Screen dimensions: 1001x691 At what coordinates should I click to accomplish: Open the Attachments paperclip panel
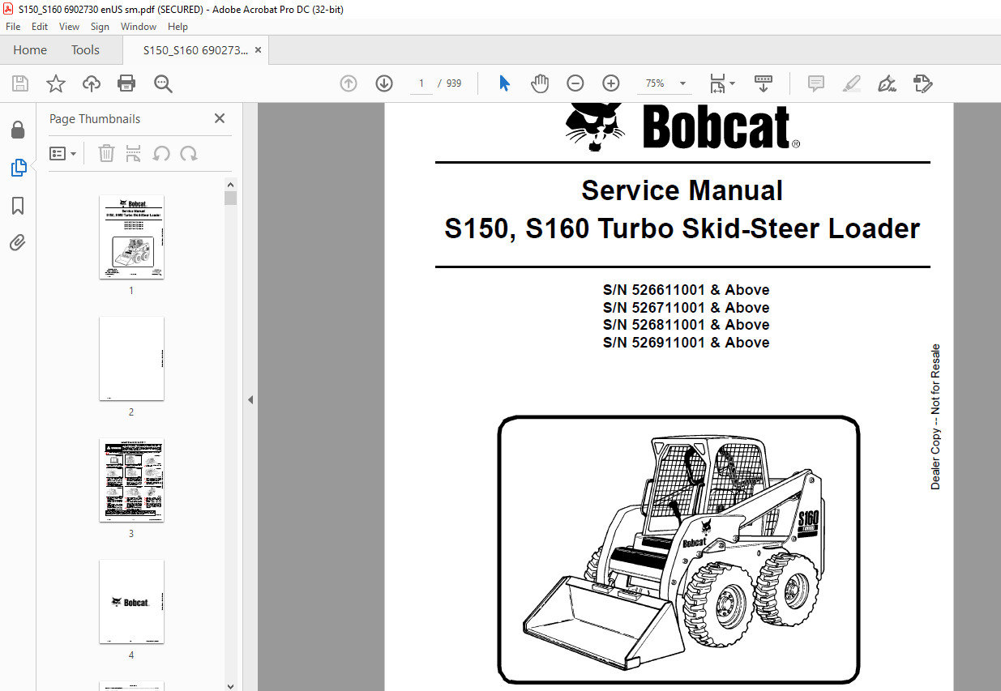pyautogui.click(x=18, y=243)
